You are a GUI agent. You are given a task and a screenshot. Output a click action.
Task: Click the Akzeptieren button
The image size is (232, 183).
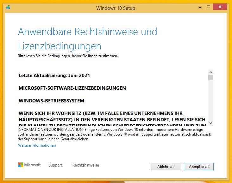[x=198, y=167]
